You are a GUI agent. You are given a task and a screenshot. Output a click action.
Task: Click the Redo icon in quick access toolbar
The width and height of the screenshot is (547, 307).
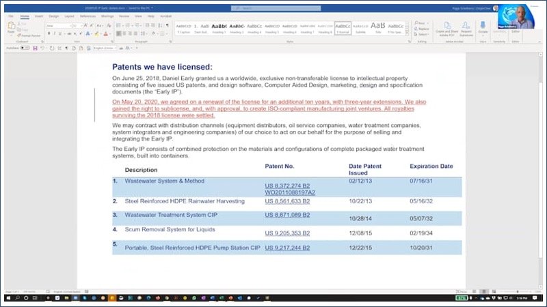point(52,48)
